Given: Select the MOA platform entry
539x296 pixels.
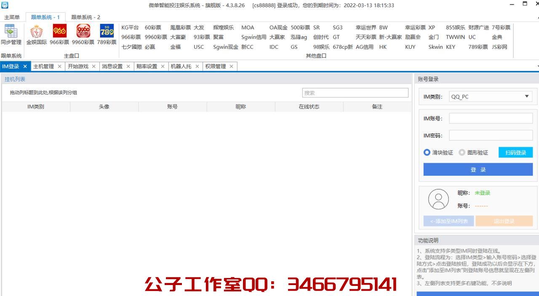Looking at the screenshot, I should click(x=248, y=27).
